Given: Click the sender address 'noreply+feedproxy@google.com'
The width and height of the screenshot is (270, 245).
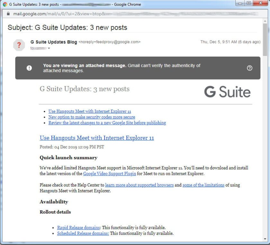Looking at the screenshot, I should (x=110, y=42).
